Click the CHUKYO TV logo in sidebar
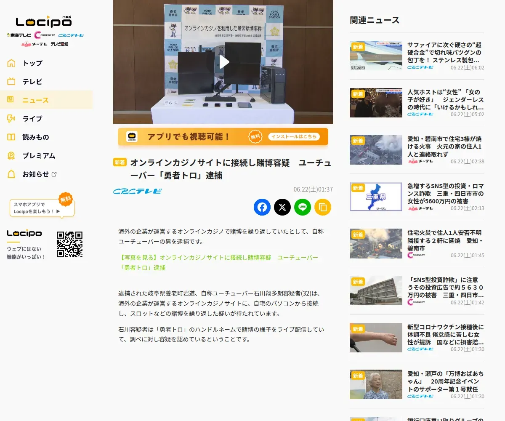The width and height of the screenshot is (505, 421). pyautogui.click(x=45, y=35)
